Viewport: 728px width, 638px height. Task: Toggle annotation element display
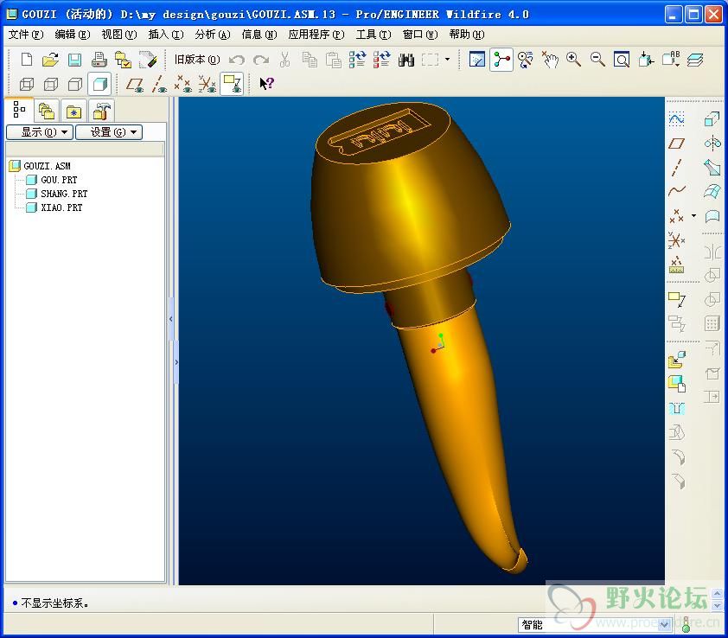231,84
